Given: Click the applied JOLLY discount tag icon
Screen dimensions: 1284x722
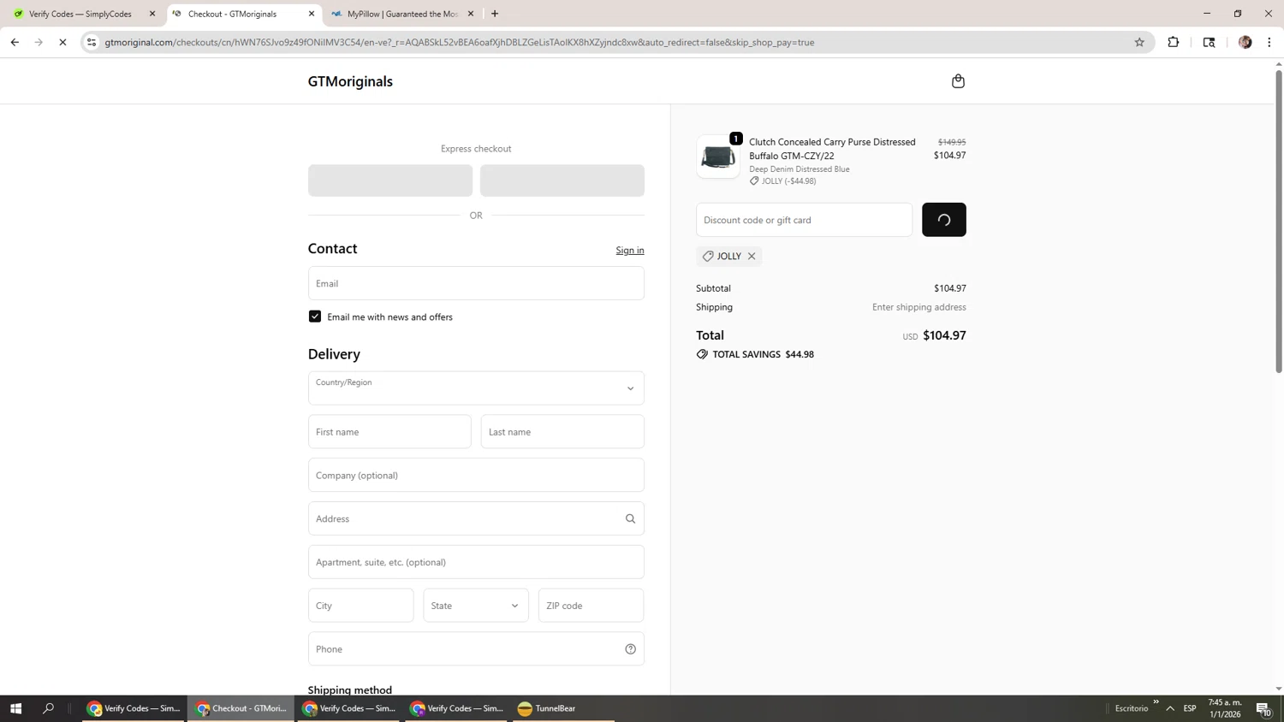Looking at the screenshot, I should click(708, 256).
